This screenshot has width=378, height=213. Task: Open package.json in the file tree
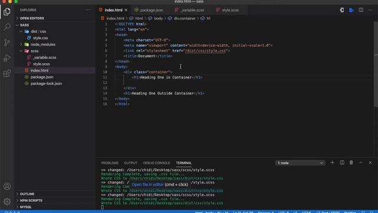[55, 77]
